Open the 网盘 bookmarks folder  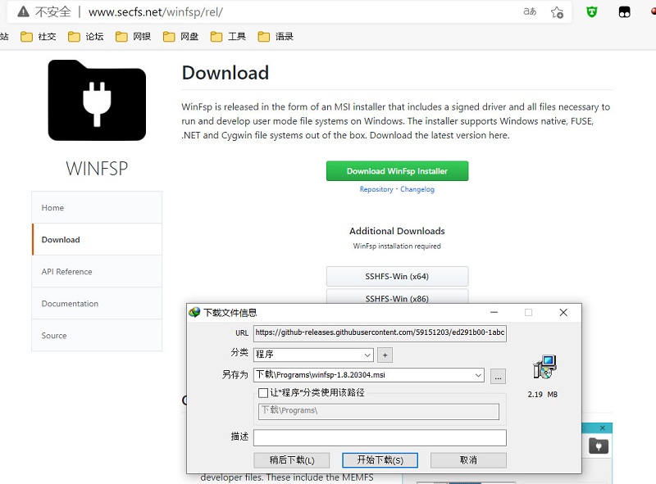180,37
